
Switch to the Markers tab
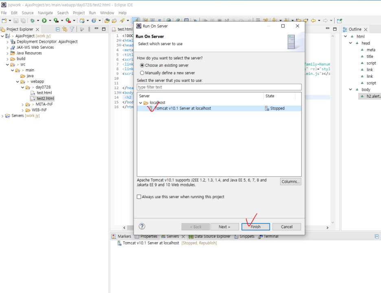point(121,236)
